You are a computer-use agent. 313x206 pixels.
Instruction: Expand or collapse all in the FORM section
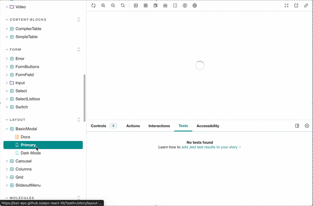(x=79, y=50)
